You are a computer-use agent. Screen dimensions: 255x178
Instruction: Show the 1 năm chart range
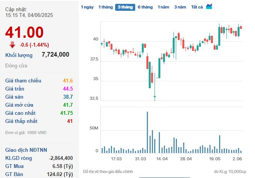point(163,7)
